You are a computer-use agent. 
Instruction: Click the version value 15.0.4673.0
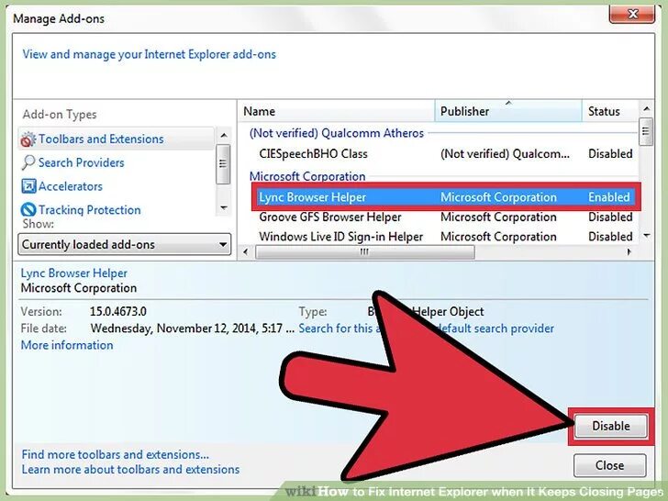tap(118, 311)
